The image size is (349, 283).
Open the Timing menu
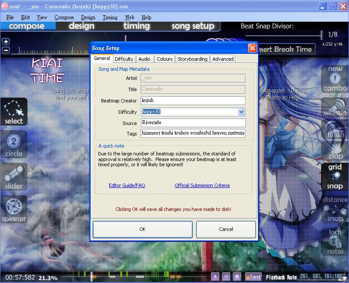(110, 17)
